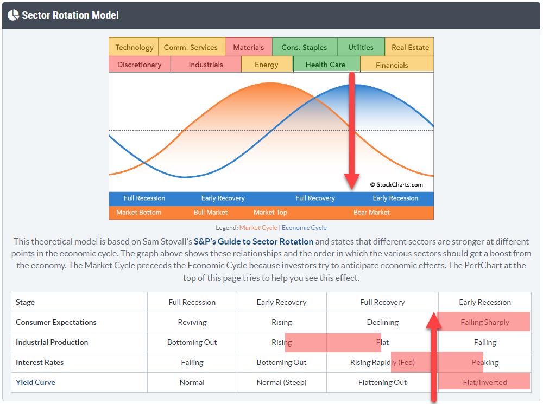Select the Technology sector box

click(x=134, y=47)
